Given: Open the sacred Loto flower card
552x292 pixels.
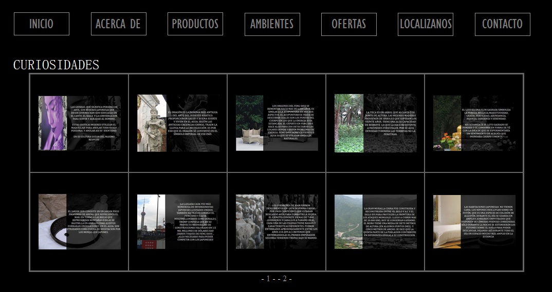Looking at the screenshot, I should click(x=474, y=123).
